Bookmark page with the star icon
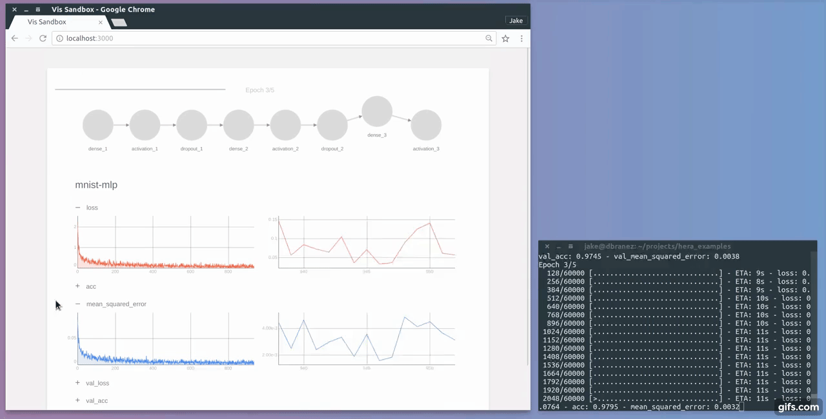The width and height of the screenshot is (826, 419). pos(505,39)
